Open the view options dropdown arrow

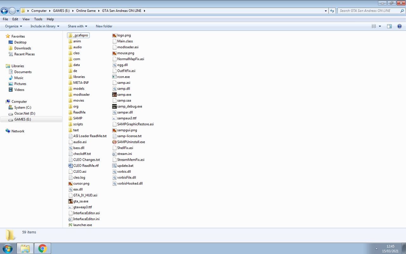coord(380,26)
